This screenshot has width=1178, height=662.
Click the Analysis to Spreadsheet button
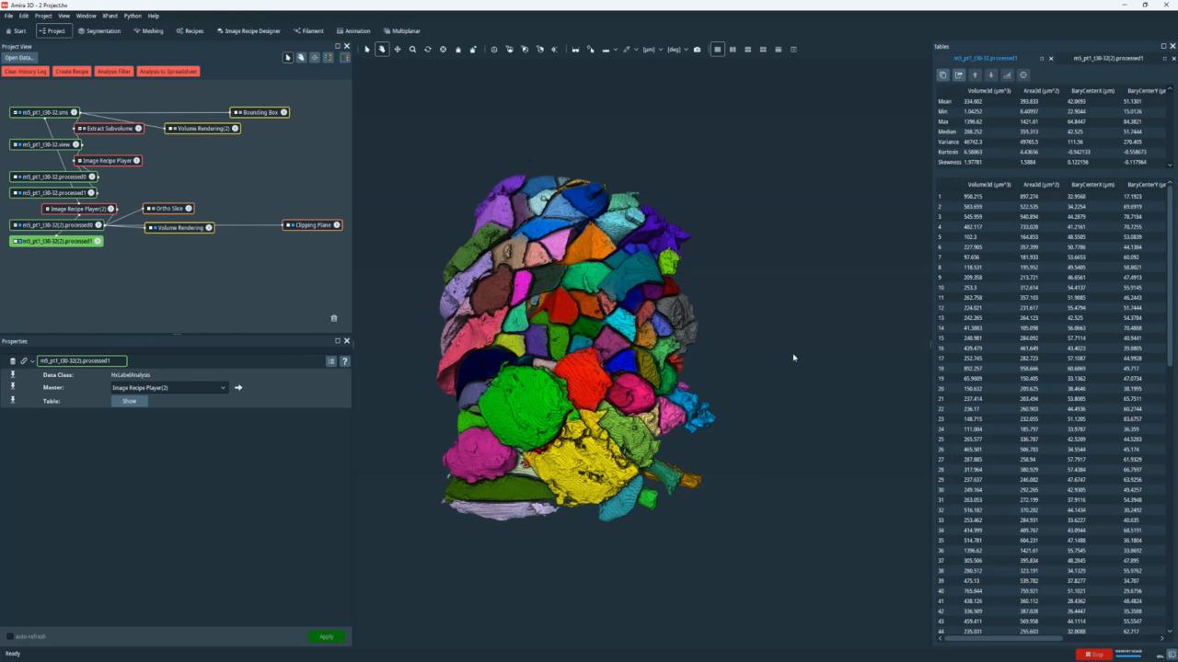coord(168,72)
